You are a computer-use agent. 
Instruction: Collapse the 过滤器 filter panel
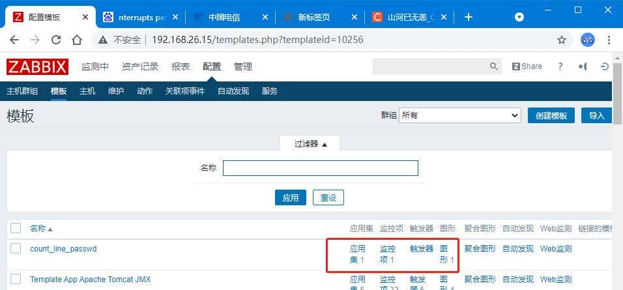(310, 144)
